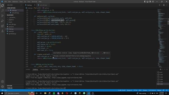Open the Explorer view in activity bar

point(2,6)
